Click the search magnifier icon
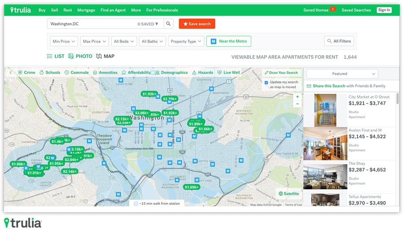 tap(168, 24)
